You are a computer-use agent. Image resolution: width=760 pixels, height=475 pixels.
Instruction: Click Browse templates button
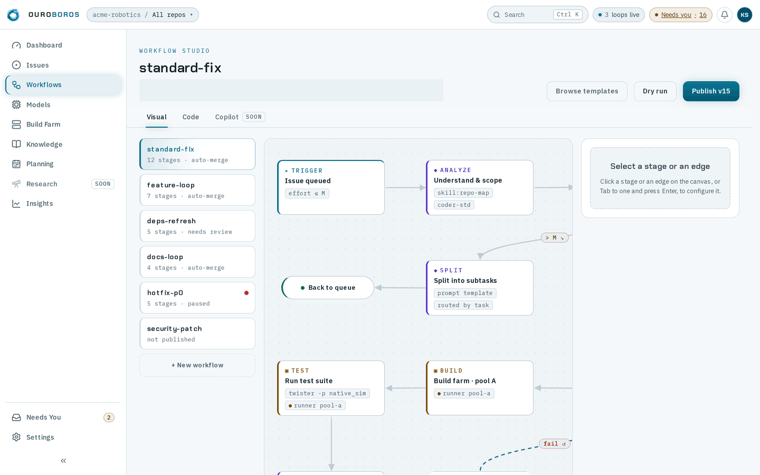587,91
